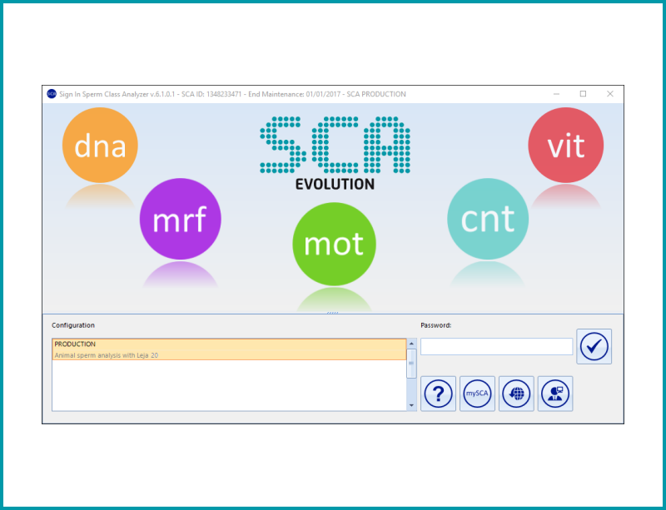The height and width of the screenshot is (510, 666).
Task: Click configuration list scrollbar down arrow
Action: point(411,405)
